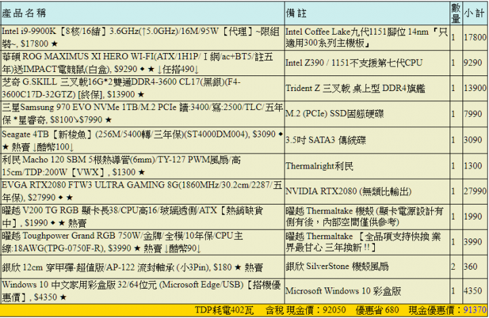Click the 13900 subtotal cell
The image size is (489, 318).
click(x=475, y=88)
